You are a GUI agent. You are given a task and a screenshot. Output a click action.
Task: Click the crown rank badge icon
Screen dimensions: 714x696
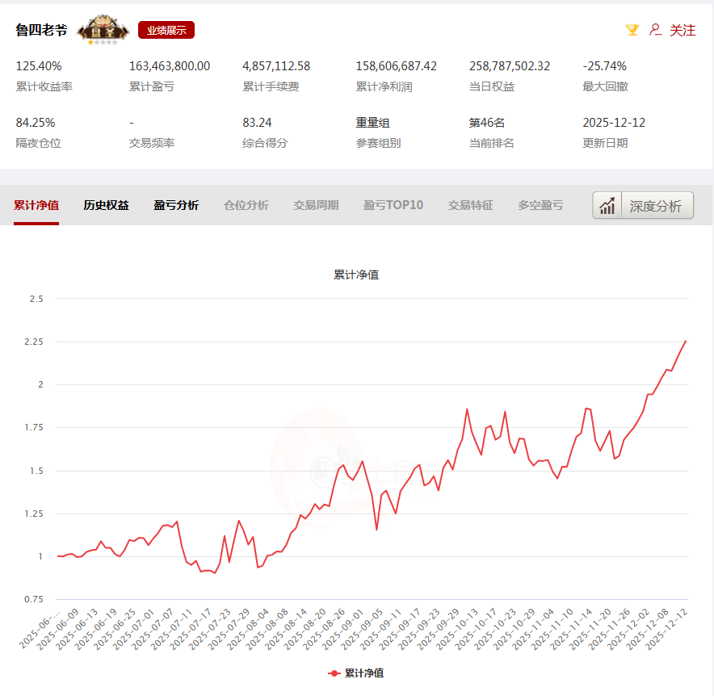(x=103, y=29)
